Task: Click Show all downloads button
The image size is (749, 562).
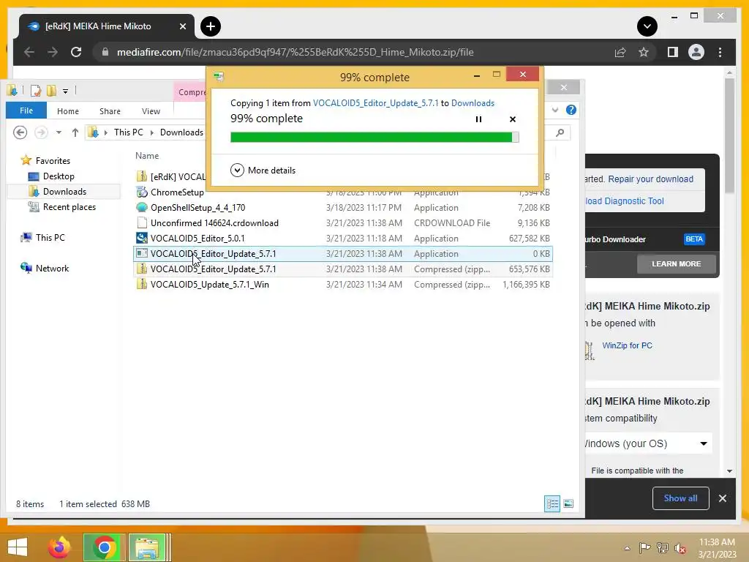Action: coord(680,498)
